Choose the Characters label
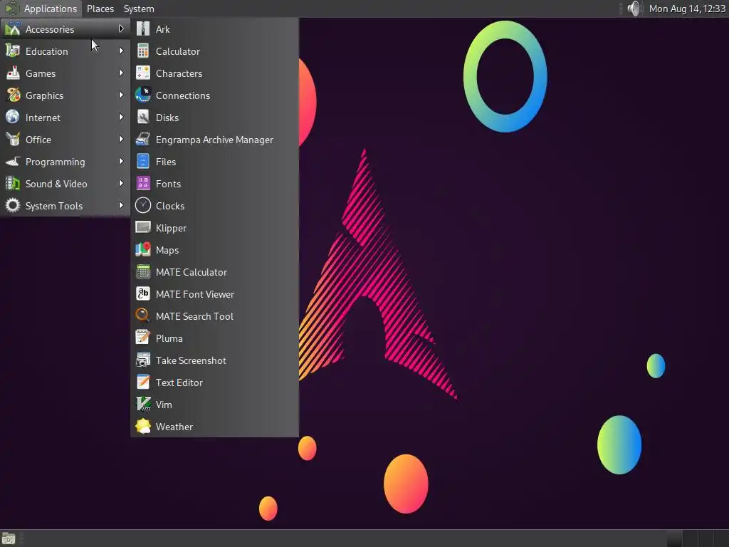Screen dimensions: 729x547 pyautogui.click(x=179, y=73)
